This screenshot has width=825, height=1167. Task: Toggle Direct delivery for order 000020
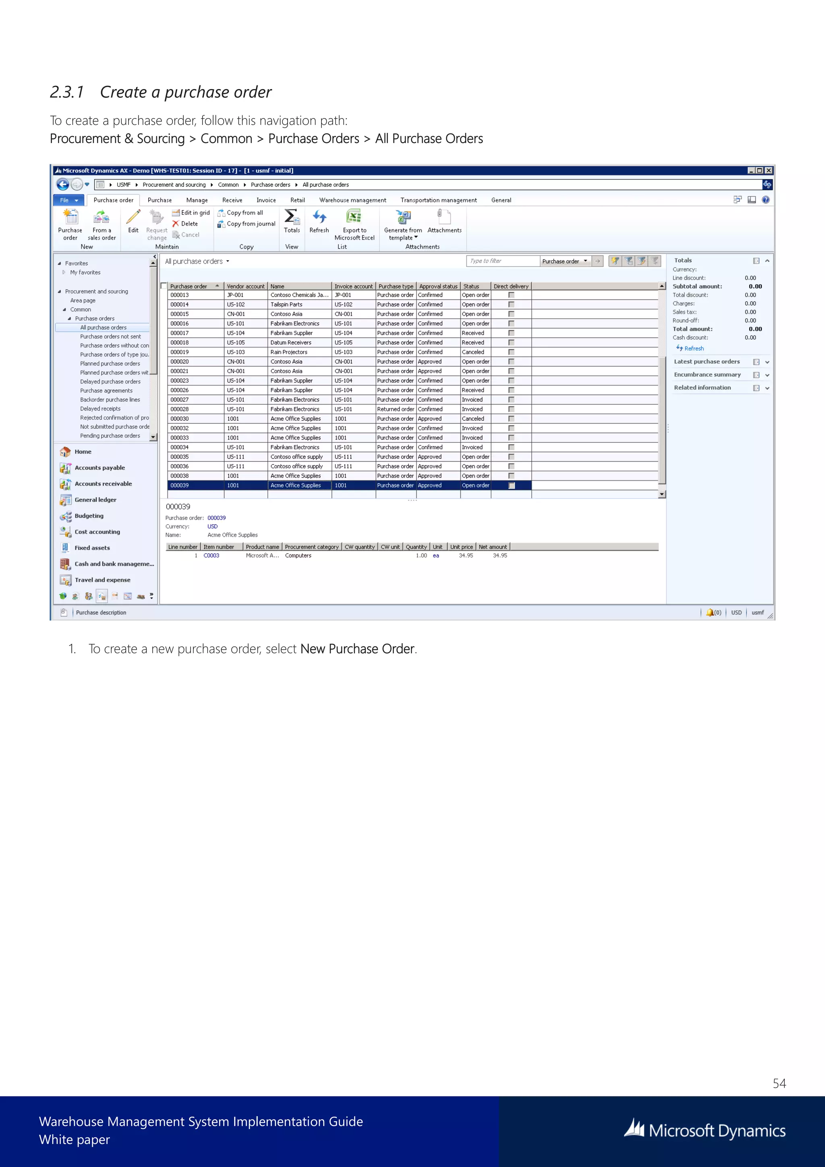point(511,361)
